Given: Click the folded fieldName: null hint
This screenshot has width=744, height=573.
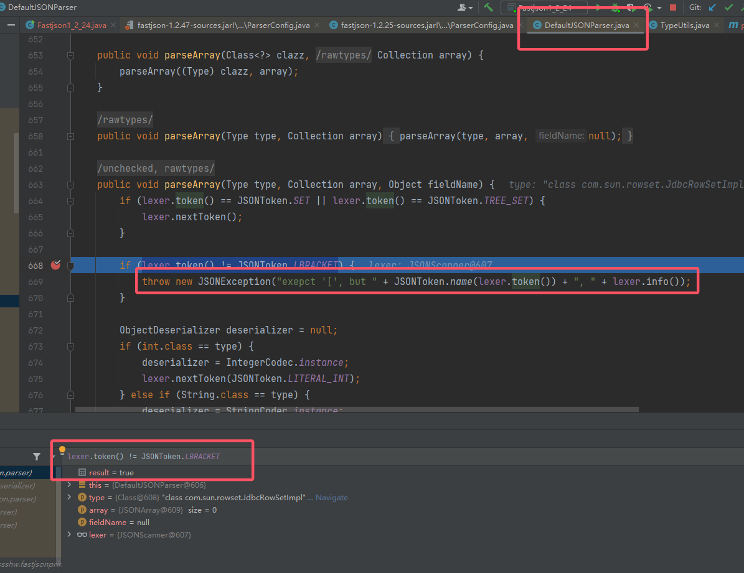Looking at the screenshot, I should click(562, 136).
